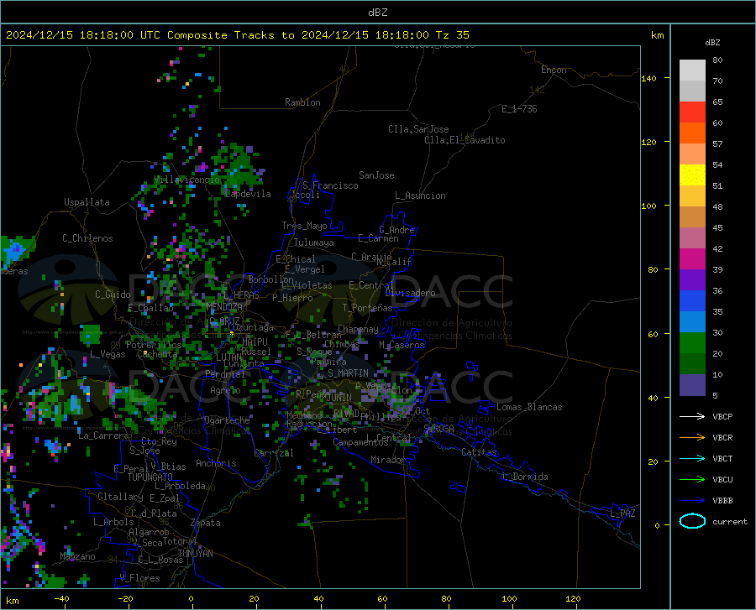Select the yellow 51-54 dBZ color swatch
This screenshot has height=610, width=756.
[692, 175]
